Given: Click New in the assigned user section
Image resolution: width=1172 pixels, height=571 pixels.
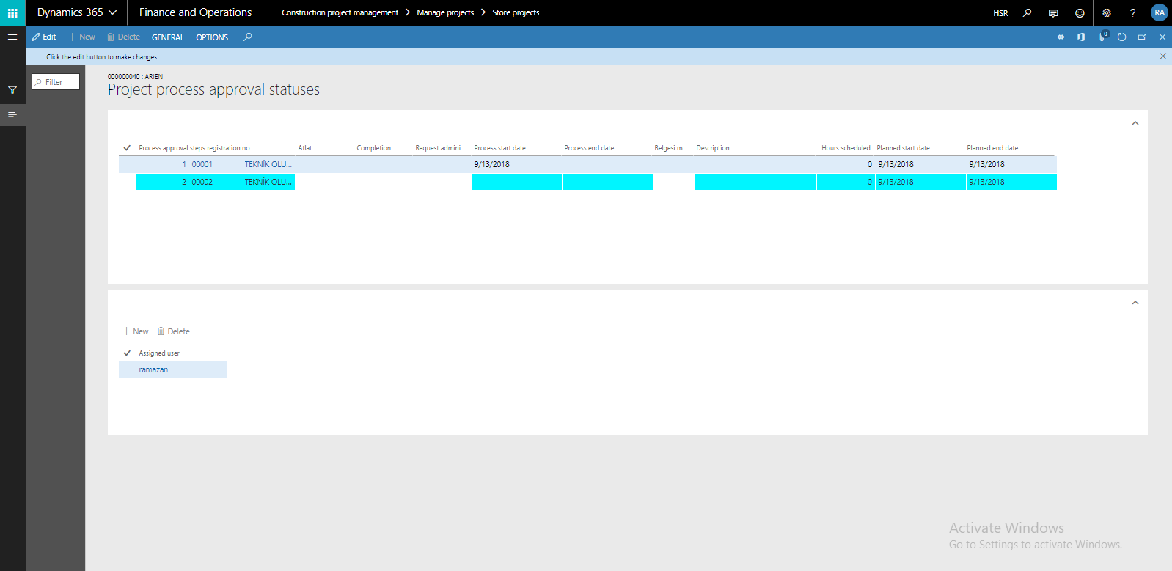Looking at the screenshot, I should pyautogui.click(x=136, y=331).
